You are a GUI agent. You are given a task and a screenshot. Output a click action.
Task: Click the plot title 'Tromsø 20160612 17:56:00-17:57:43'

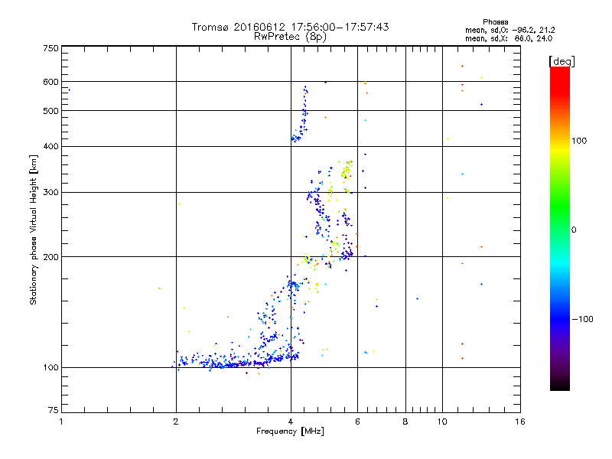tap(290, 27)
